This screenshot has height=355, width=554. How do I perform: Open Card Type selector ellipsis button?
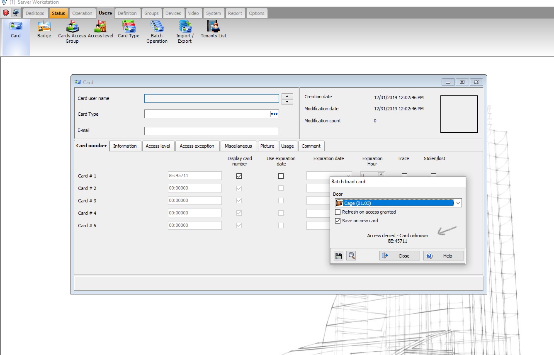274,114
